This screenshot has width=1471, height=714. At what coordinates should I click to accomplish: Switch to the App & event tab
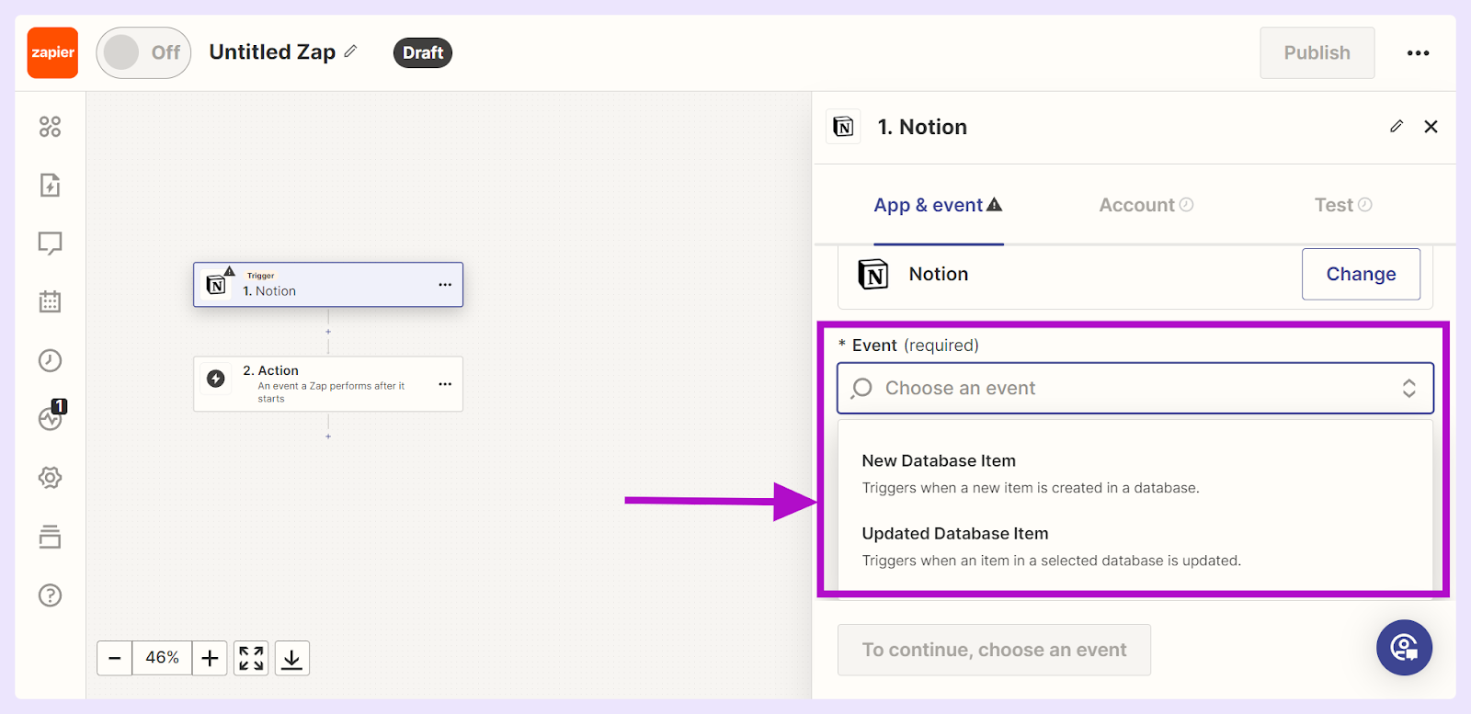(938, 205)
